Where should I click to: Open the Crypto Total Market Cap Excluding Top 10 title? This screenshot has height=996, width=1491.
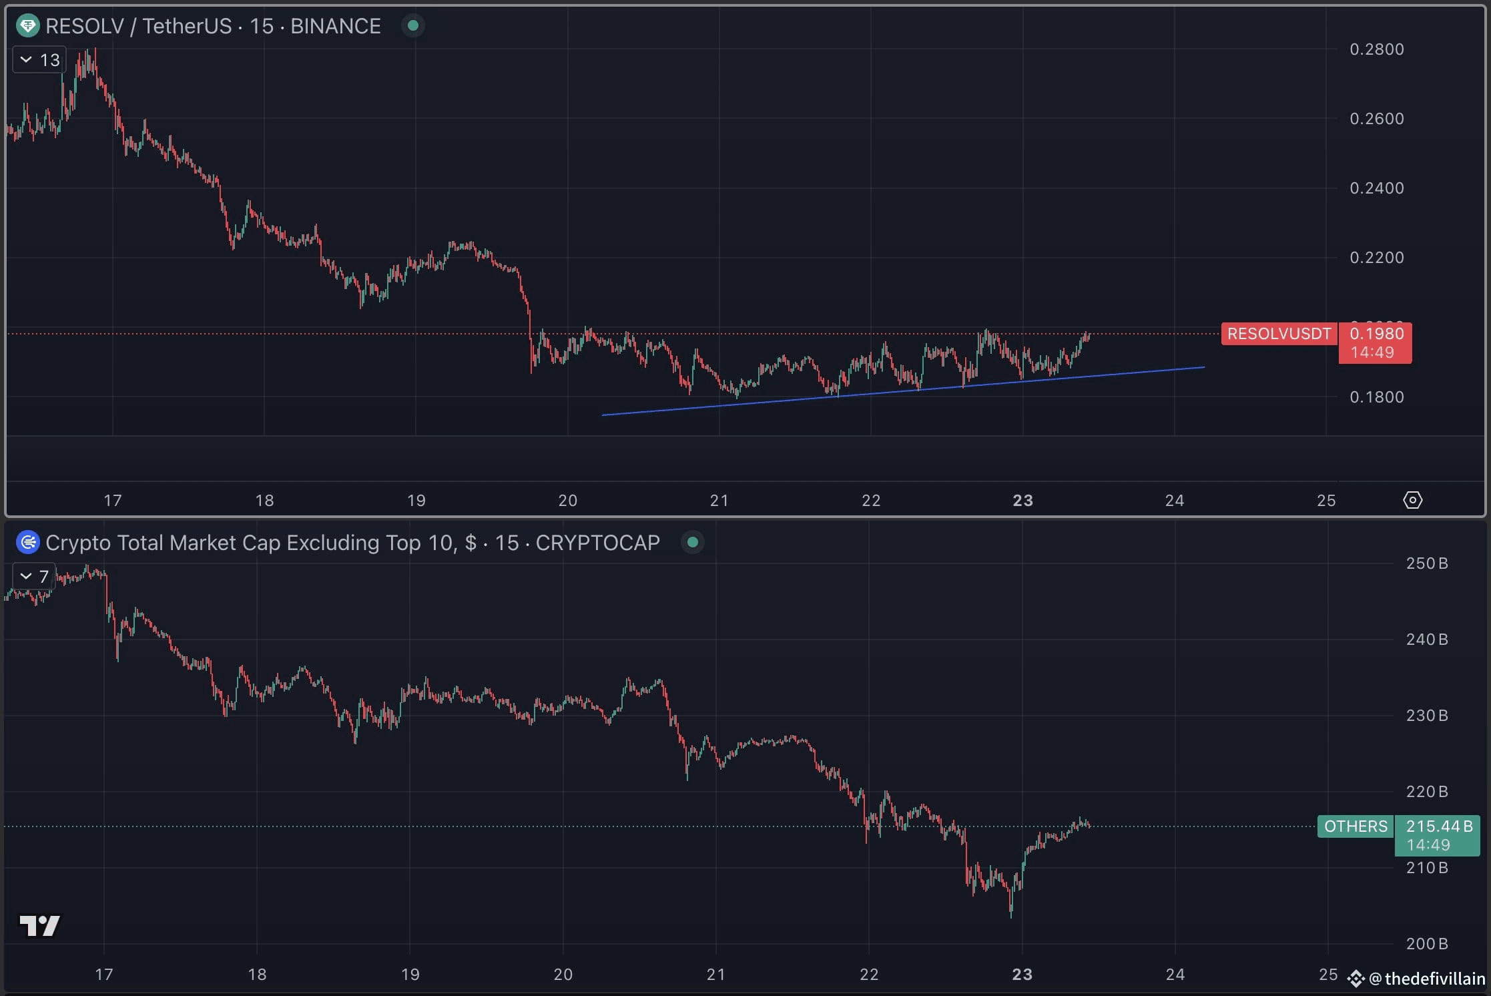pyautogui.click(x=352, y=542)
